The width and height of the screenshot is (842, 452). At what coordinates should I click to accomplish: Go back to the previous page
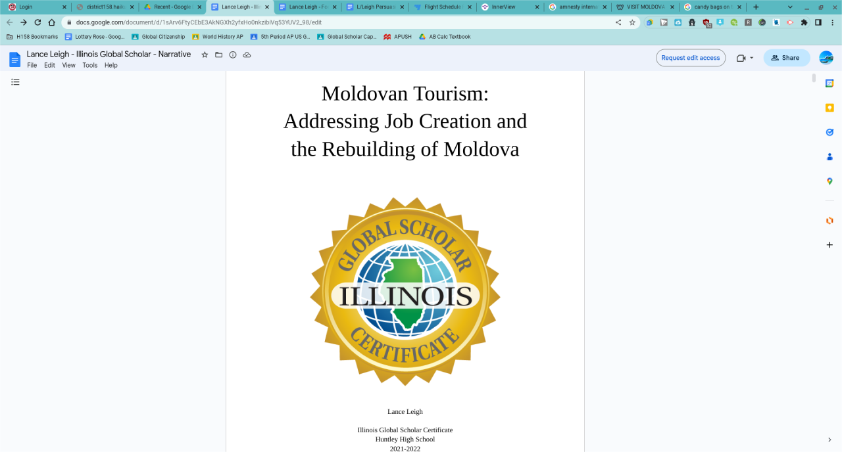[x=9, y=22]
